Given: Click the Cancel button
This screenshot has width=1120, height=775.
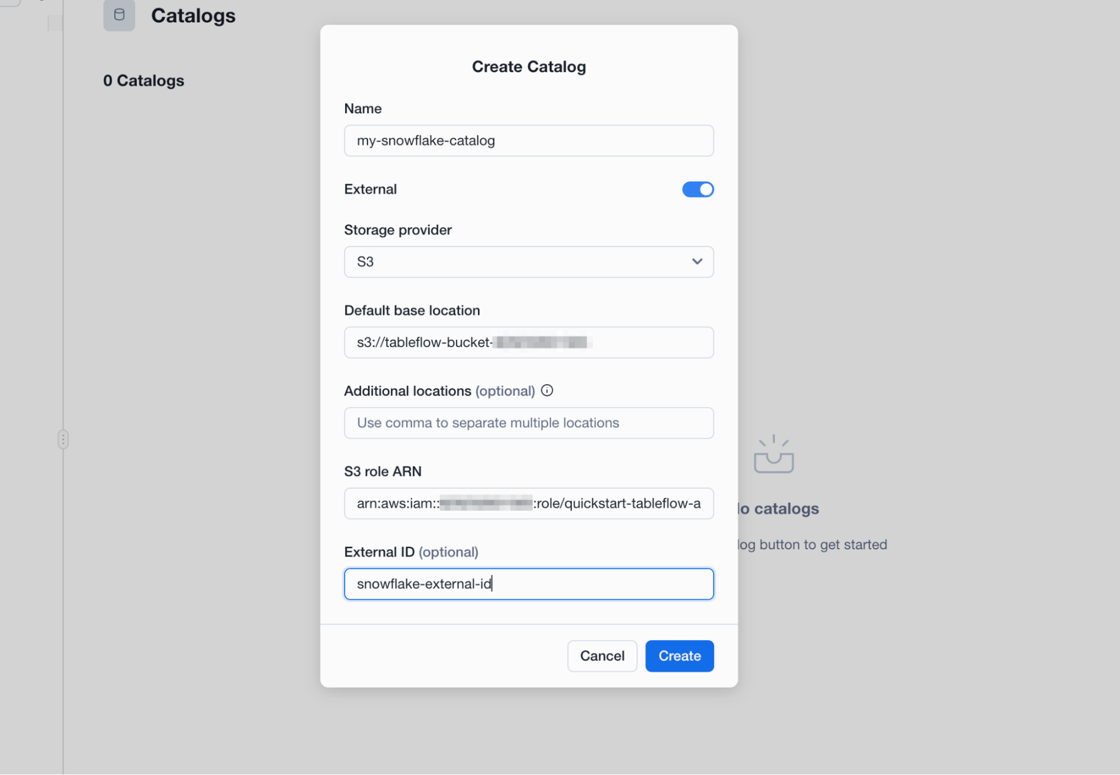Looking at the screenshot, I should click(x=602, y=656).
